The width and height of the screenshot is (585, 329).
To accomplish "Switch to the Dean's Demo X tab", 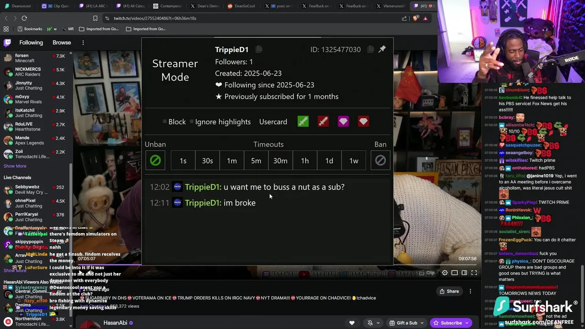I will coord(205,6).
